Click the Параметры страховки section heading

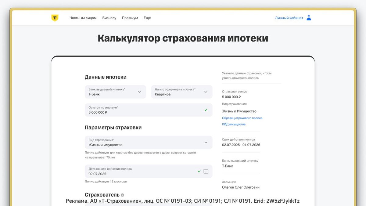[113, 128]
